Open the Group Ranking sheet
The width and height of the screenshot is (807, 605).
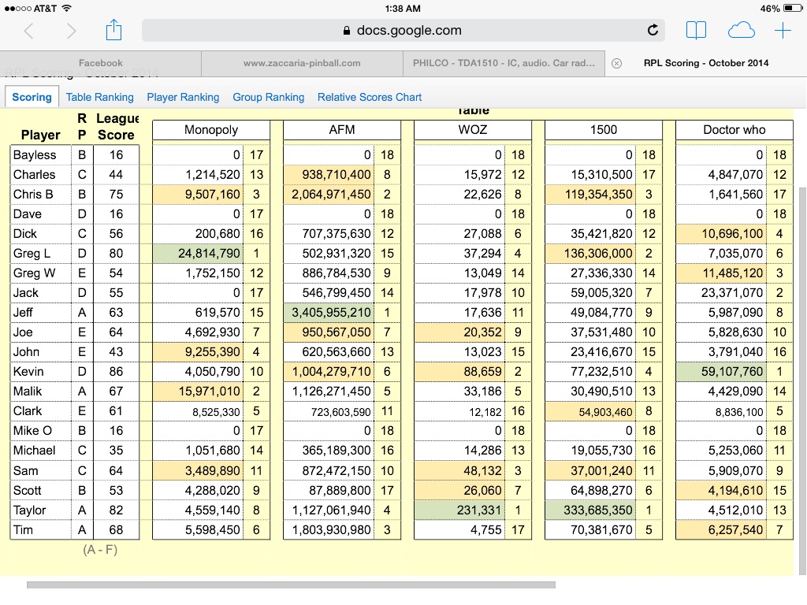pyautogui.click(x=268, y=97)
